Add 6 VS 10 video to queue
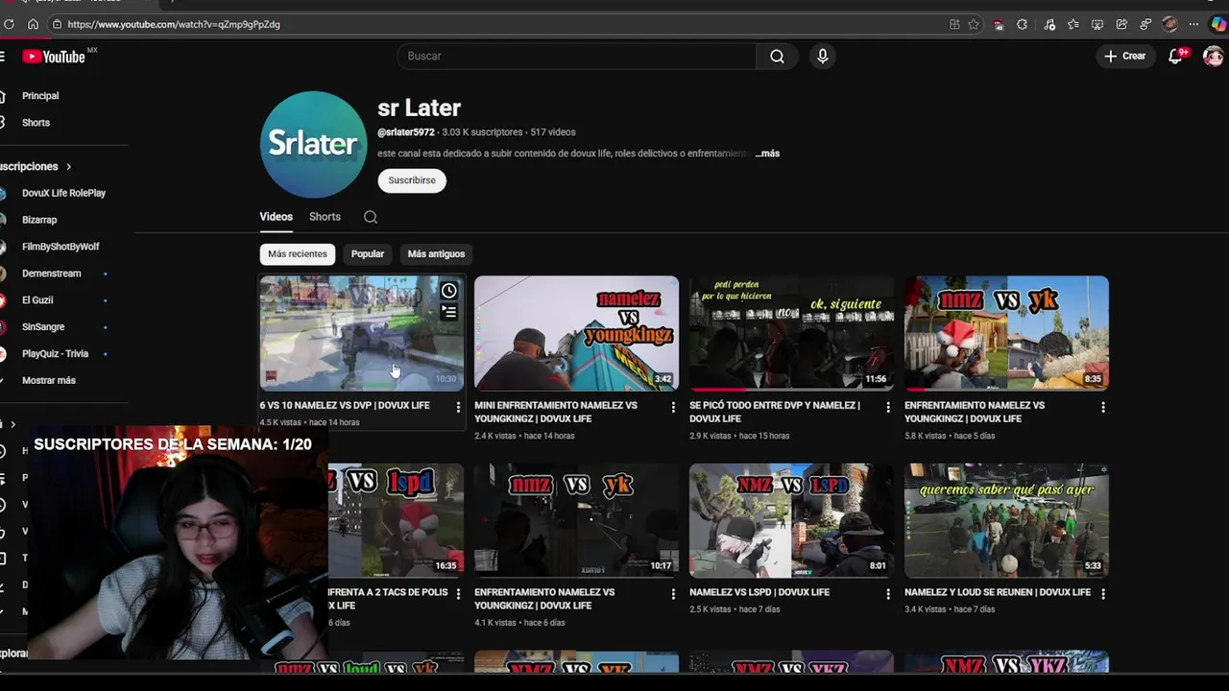 (448, 312)
